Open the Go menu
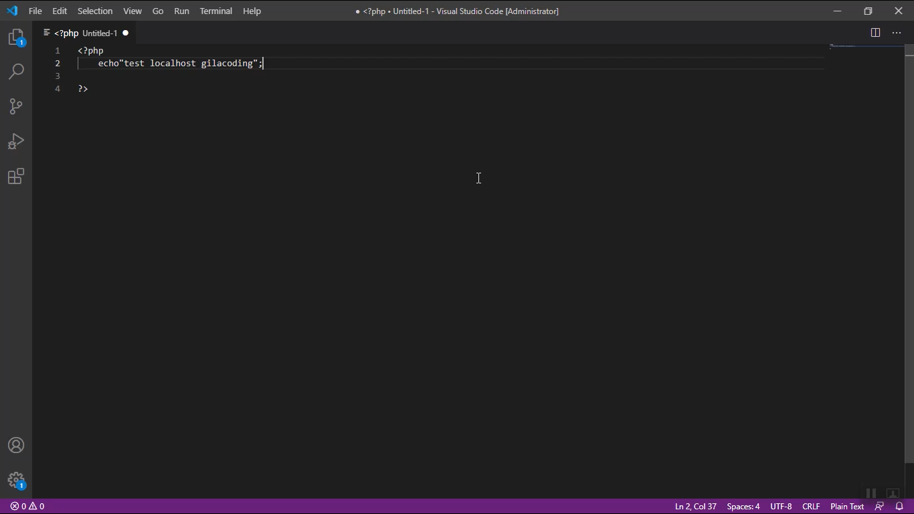The height and width of the screenshot is (514, 914). 158,11
